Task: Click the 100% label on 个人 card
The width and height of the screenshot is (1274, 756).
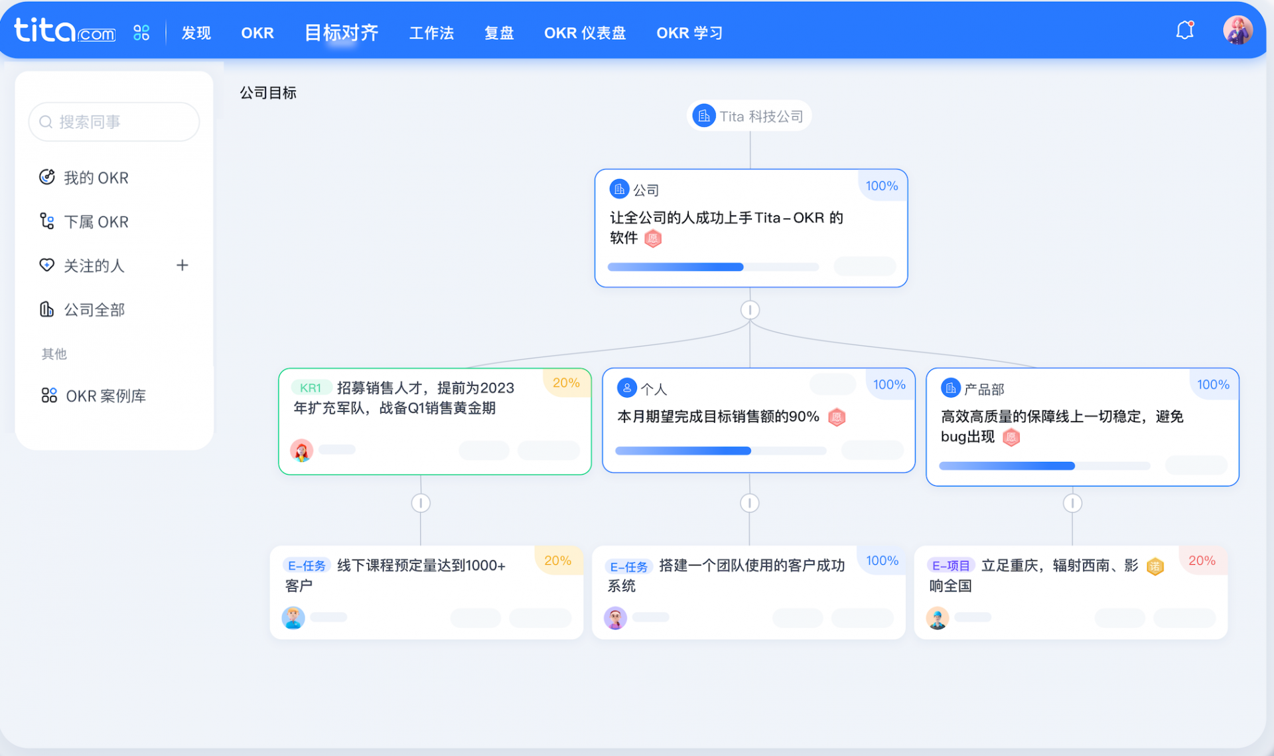Action: [889, 385]
